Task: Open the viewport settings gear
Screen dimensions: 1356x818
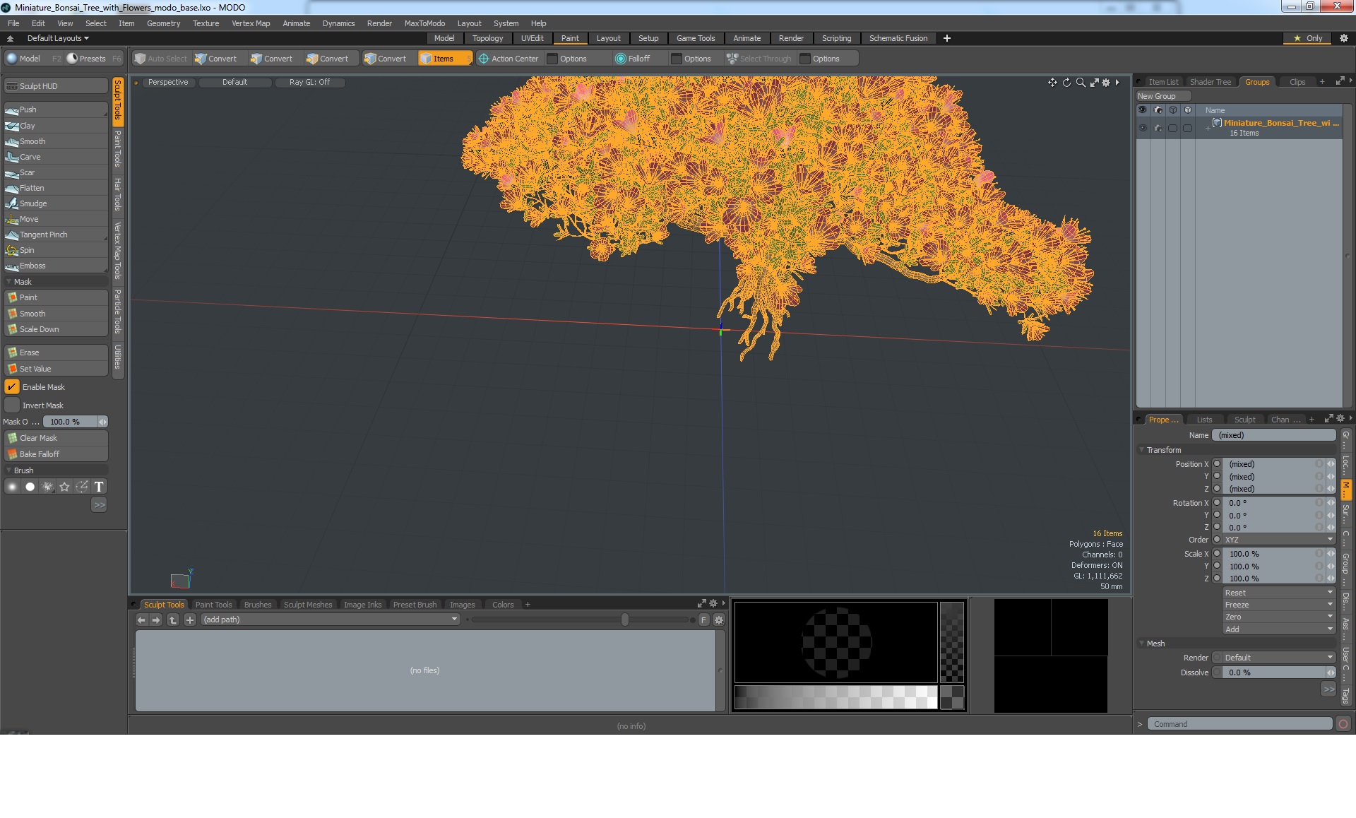Action: (1106, 83)
